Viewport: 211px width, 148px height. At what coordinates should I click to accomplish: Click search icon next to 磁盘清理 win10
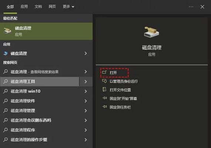(x=6, y=91)
